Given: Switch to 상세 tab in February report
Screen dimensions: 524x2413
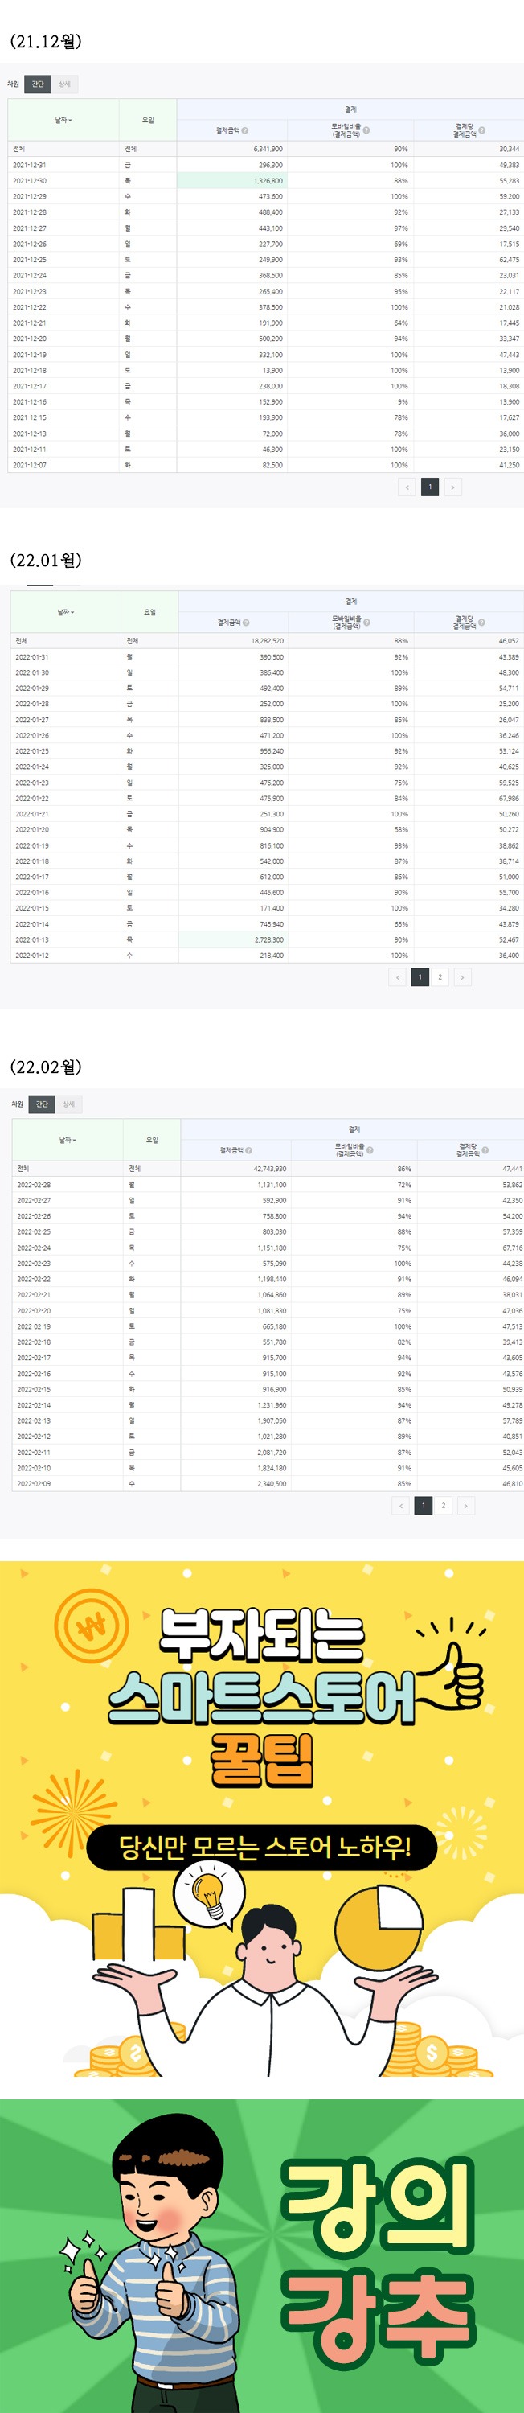Looking at the screenshot, I should click(68, 1104).
